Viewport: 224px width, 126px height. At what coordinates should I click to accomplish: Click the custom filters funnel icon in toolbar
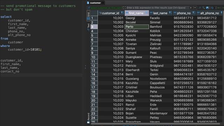tap(204, 8)
